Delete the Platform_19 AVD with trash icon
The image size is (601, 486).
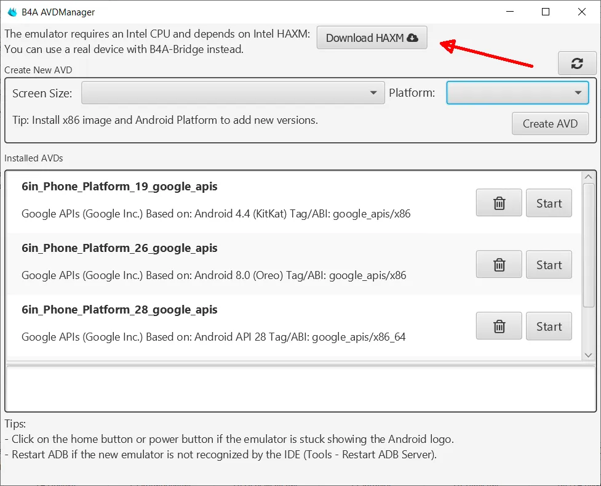click(x=499, y=203)
